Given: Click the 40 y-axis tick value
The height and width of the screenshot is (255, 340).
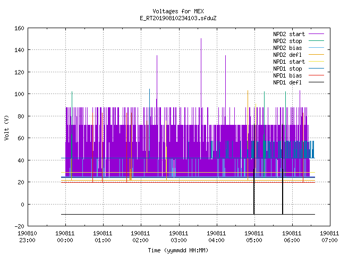Looking at the screenshot, I should point(21,160).
